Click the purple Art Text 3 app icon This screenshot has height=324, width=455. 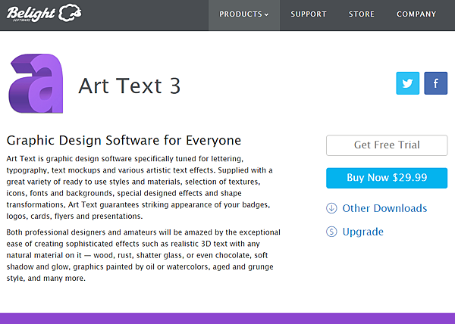36,83
